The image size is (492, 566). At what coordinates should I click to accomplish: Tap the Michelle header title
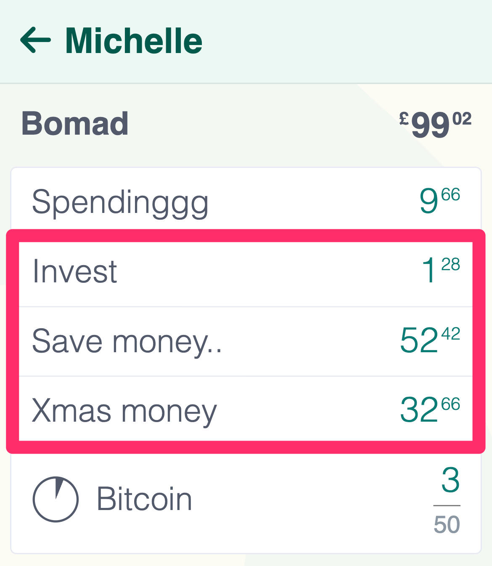click(134, 40)
